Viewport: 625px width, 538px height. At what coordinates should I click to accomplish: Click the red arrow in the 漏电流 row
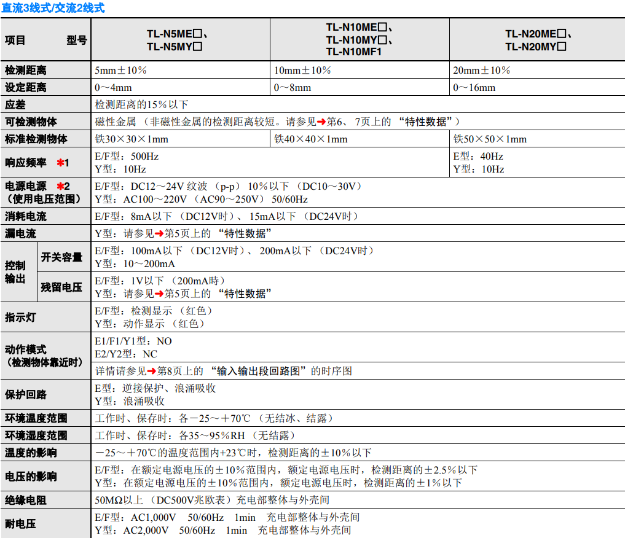point(159,234)
